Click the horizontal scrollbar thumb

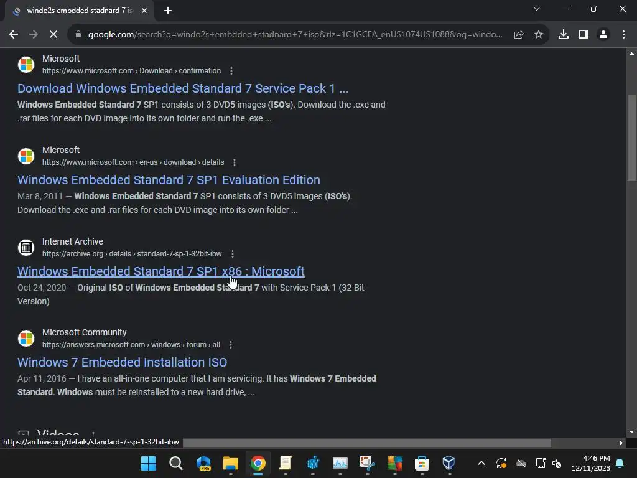coord(367,443)
